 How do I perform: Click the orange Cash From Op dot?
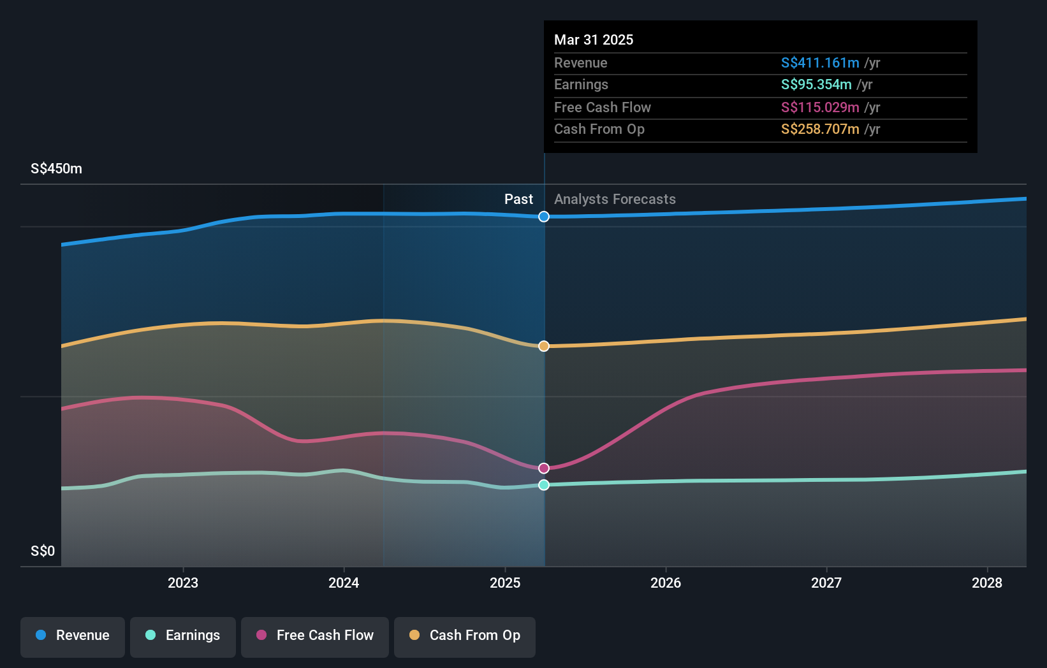pyautogui.click(x=415, y=635)
